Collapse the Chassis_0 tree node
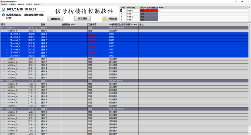This screenshot has width=251, height=135. 2,28
